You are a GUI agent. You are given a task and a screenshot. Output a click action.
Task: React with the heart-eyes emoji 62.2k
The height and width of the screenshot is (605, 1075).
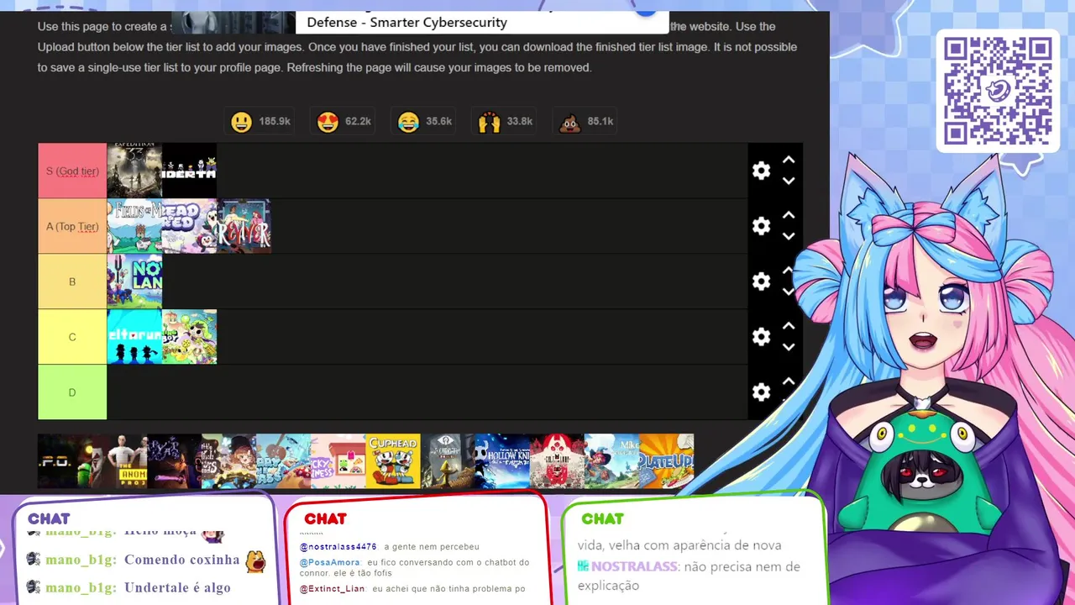click(x=343, y=122)
